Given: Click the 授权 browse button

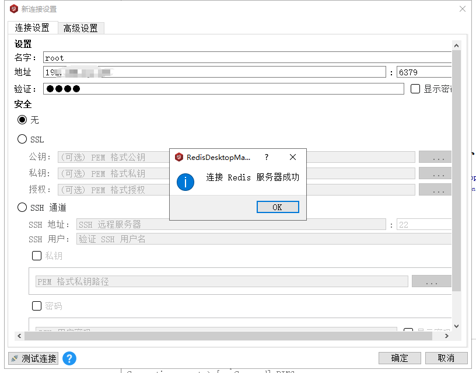Looking at the screenshot, I should point(435,190).
